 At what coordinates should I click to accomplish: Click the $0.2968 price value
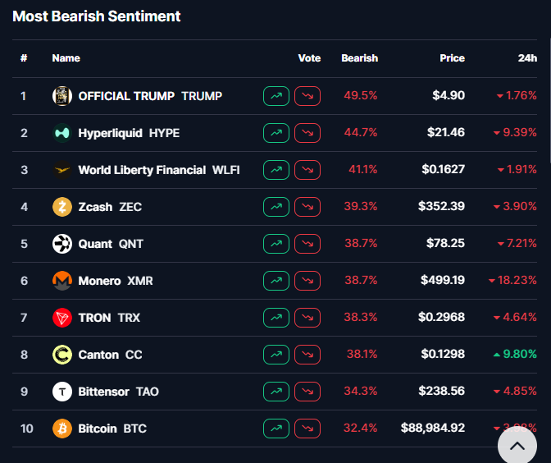(x=441, y=317)
